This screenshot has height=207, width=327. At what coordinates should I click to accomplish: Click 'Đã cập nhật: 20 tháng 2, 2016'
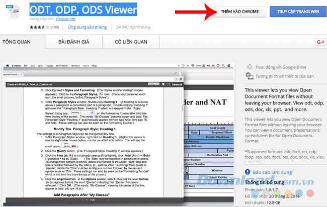pyautogui.click(x=272, y=196)
